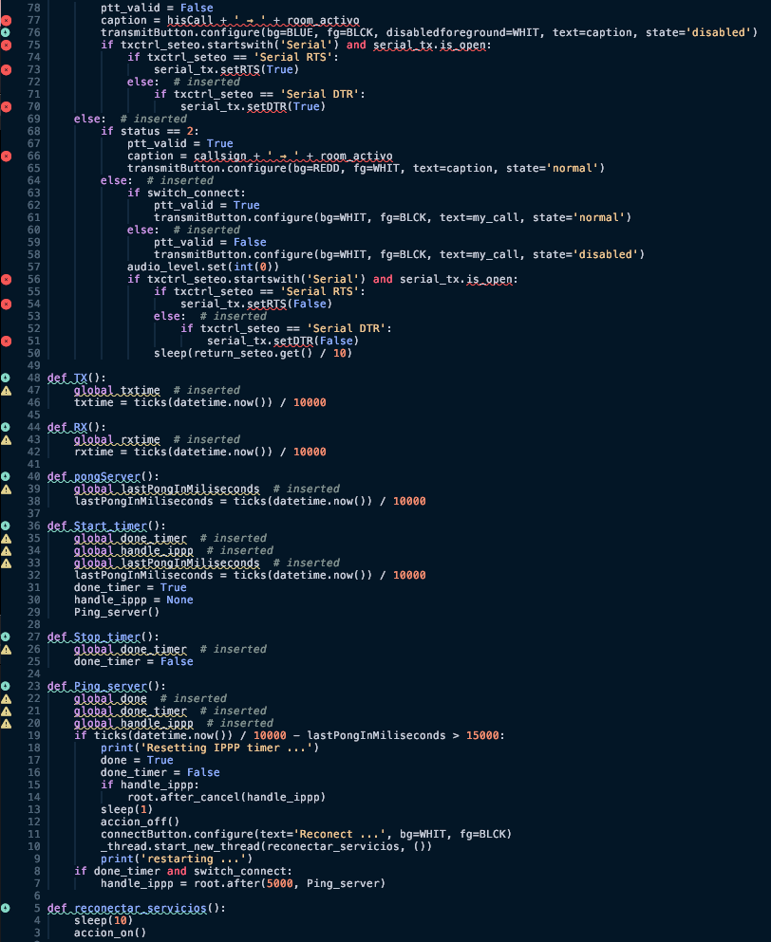Click the number 5000 in root.after call
771x942 pixels.
280,884
